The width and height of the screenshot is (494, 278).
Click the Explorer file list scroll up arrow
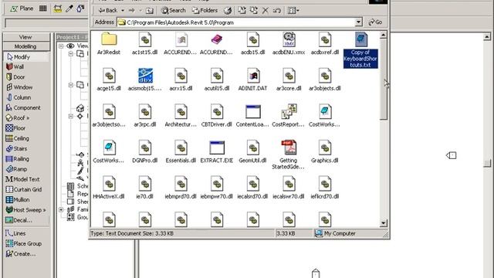384,35
